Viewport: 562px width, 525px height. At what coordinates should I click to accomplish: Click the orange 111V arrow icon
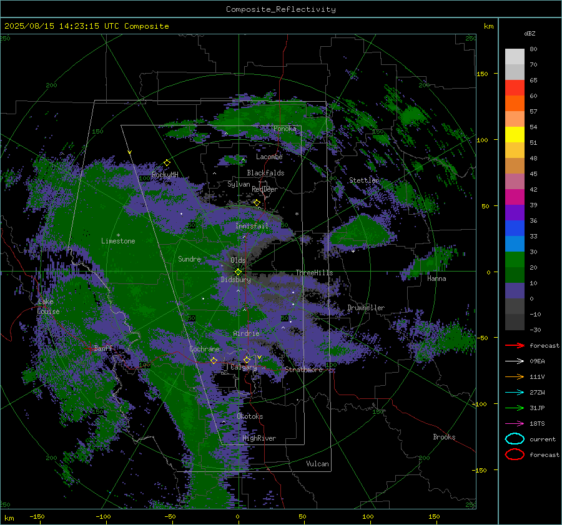[515, 376]
